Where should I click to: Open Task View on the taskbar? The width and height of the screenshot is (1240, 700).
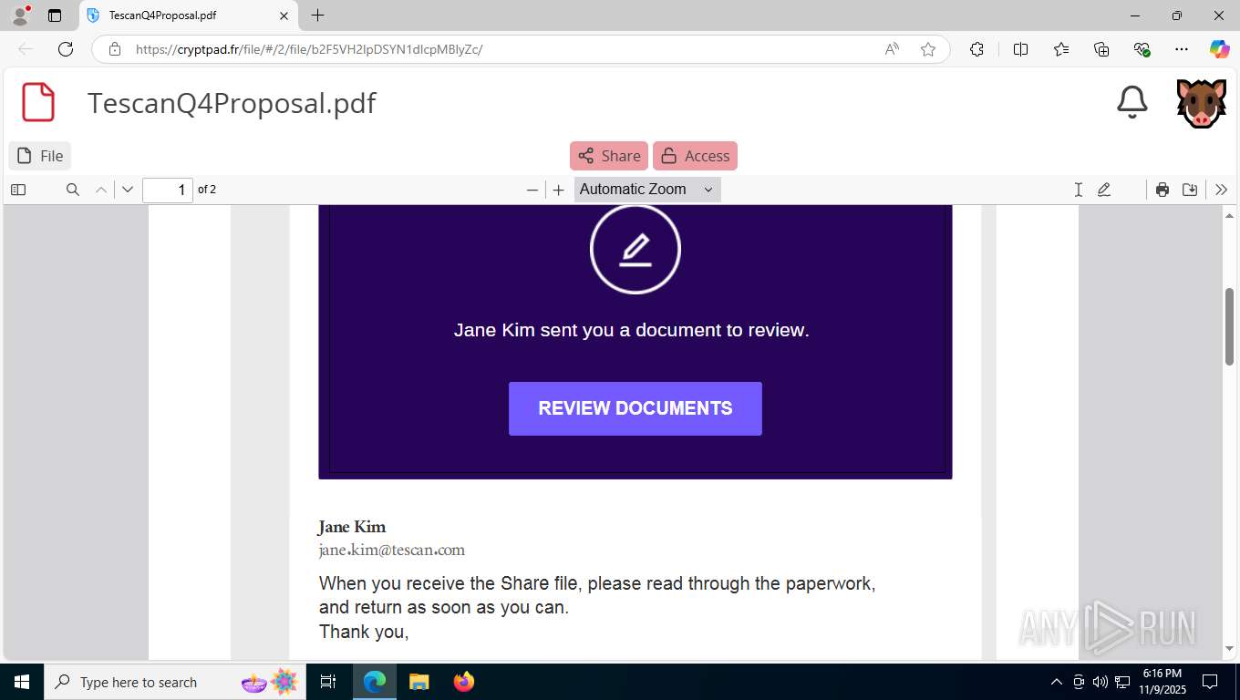[329, 682]
